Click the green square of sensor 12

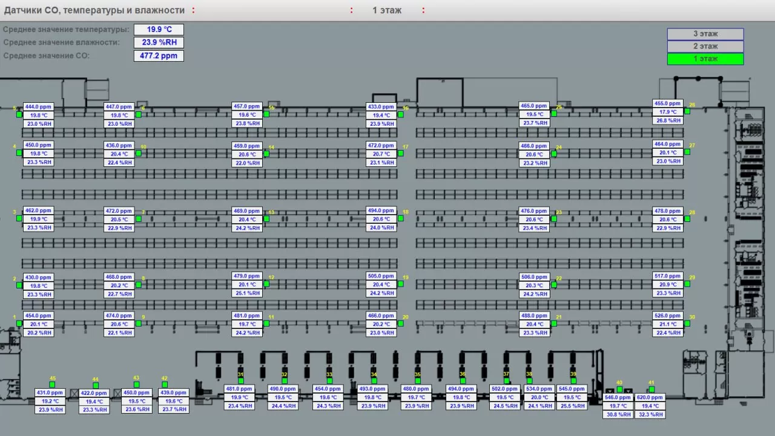[266, 284]
